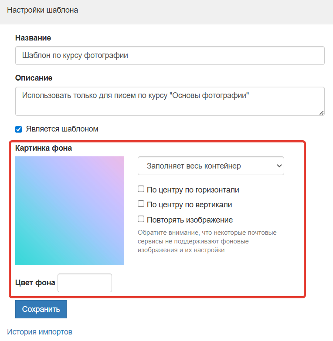This screenshot has height=341, width=333.
Task: Click the Цвет фона color field
Action: pos(85,283)
